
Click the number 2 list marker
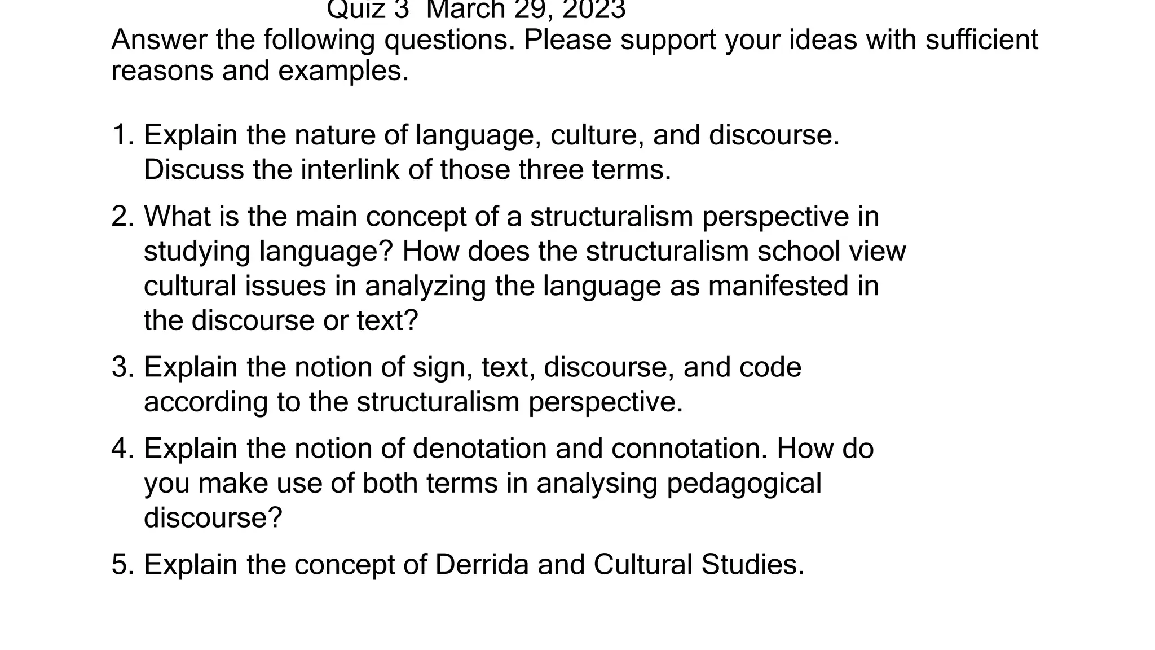point(123,217)
